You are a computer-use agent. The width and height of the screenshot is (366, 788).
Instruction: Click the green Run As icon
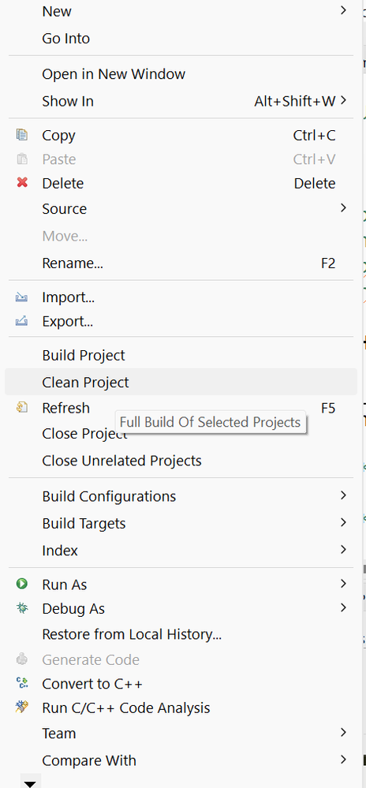click(21, 584)
